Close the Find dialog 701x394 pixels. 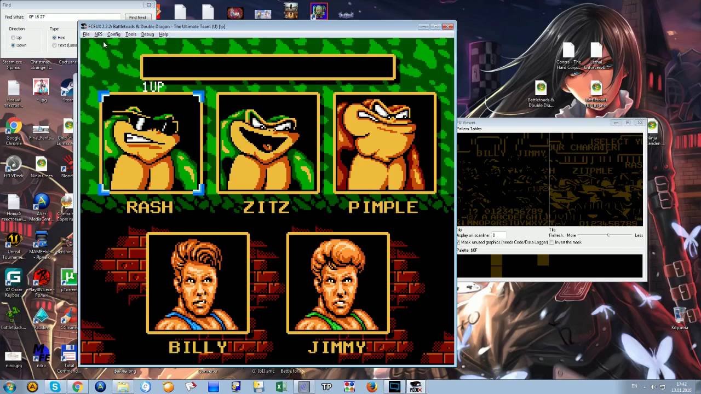[148, 5]
